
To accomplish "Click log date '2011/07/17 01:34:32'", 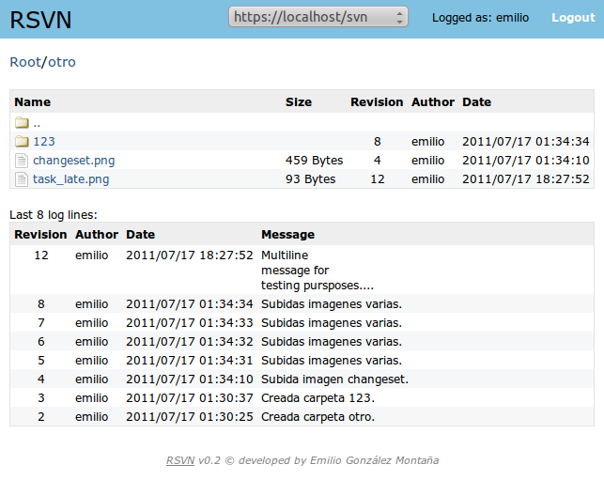I will click(190, 342).
